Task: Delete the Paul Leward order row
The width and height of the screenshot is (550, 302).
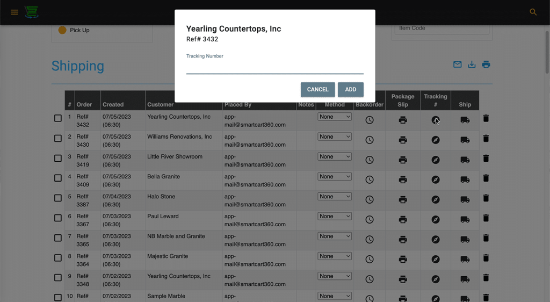Action: pos(486,218)
